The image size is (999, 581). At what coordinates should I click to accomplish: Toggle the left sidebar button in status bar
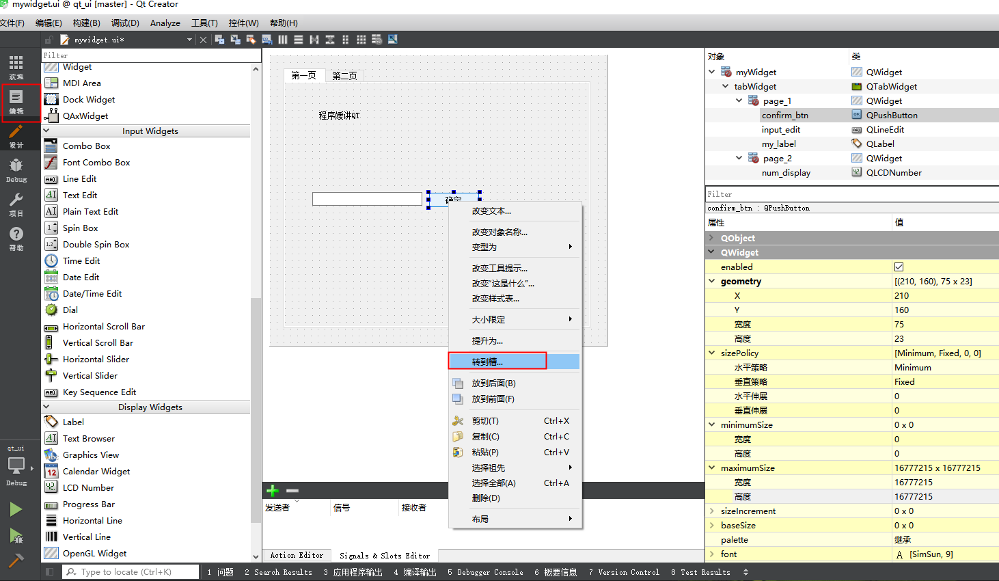(x=49, y=572)
